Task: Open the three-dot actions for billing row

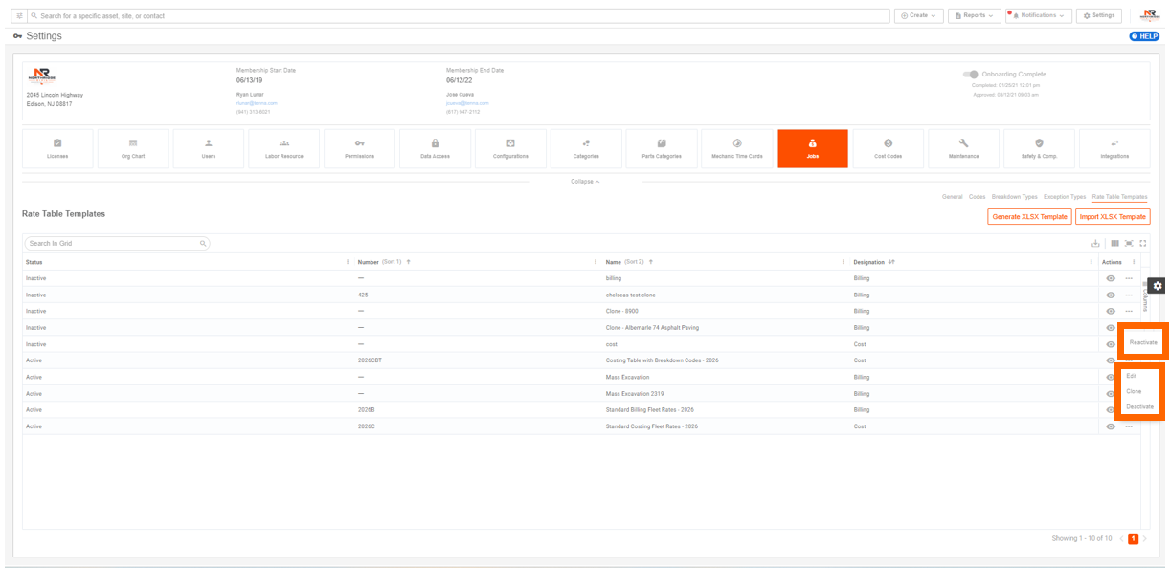Action: (1129, 278)
